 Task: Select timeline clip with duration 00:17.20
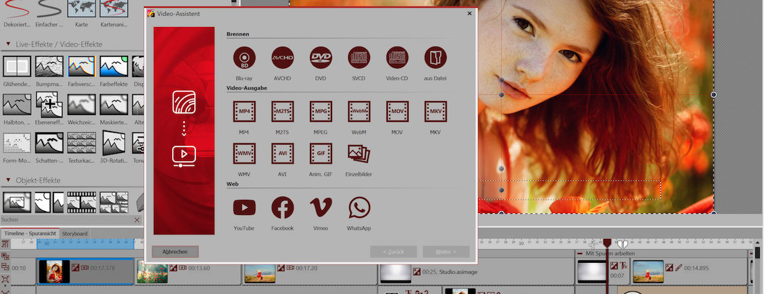pos(309,271)
